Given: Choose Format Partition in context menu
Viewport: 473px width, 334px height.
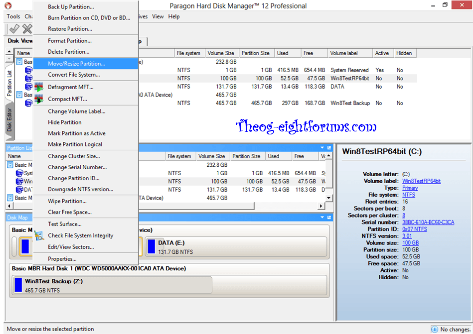Looking at the screenshot, I should point(86,41).
